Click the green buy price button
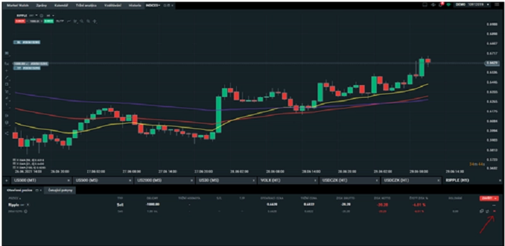The height and width of the screenshot is (246, 505). point(49,21)
